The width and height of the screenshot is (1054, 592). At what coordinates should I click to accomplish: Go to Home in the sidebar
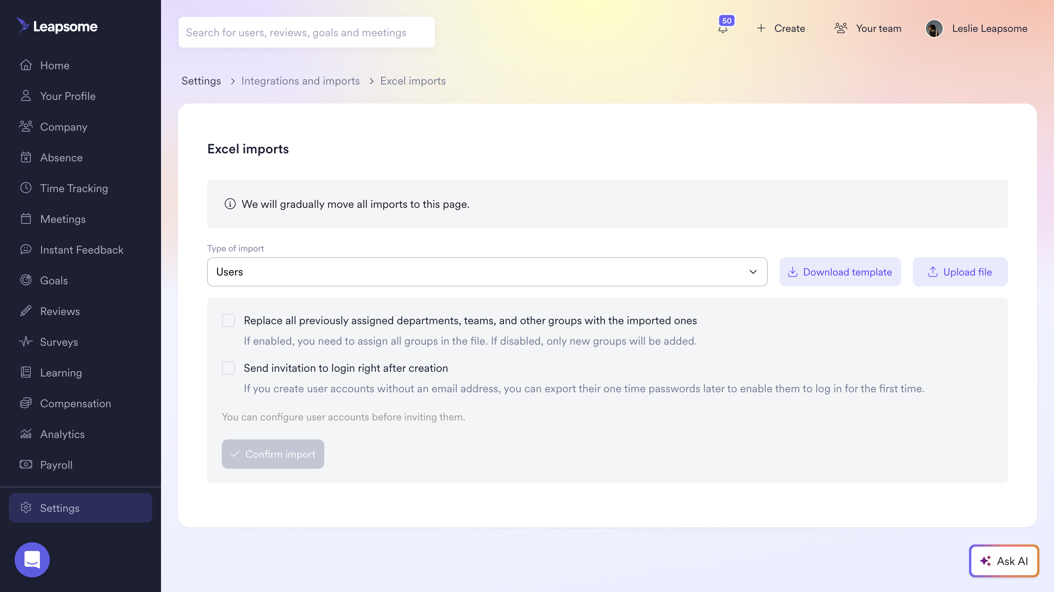(x=80, y=65)
